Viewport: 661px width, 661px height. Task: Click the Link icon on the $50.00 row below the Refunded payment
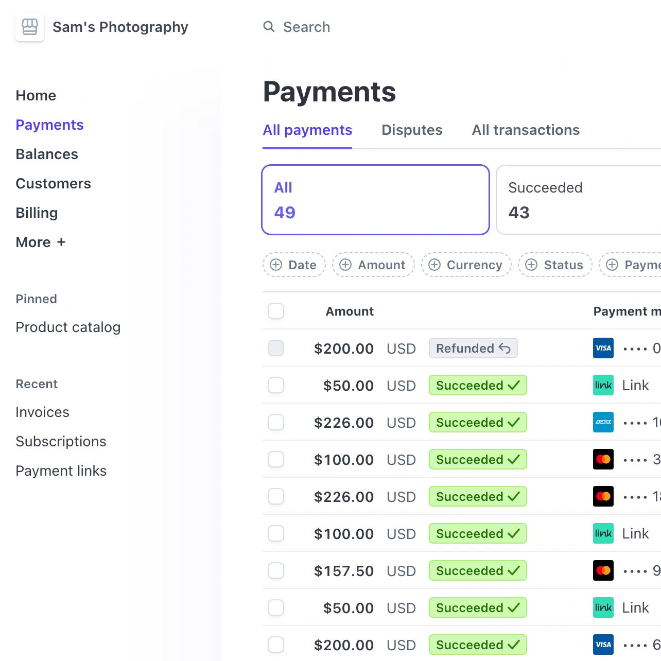[x=603, y=386]
